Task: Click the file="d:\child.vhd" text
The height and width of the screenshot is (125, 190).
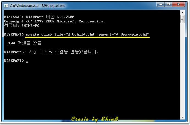Action: 75,34
